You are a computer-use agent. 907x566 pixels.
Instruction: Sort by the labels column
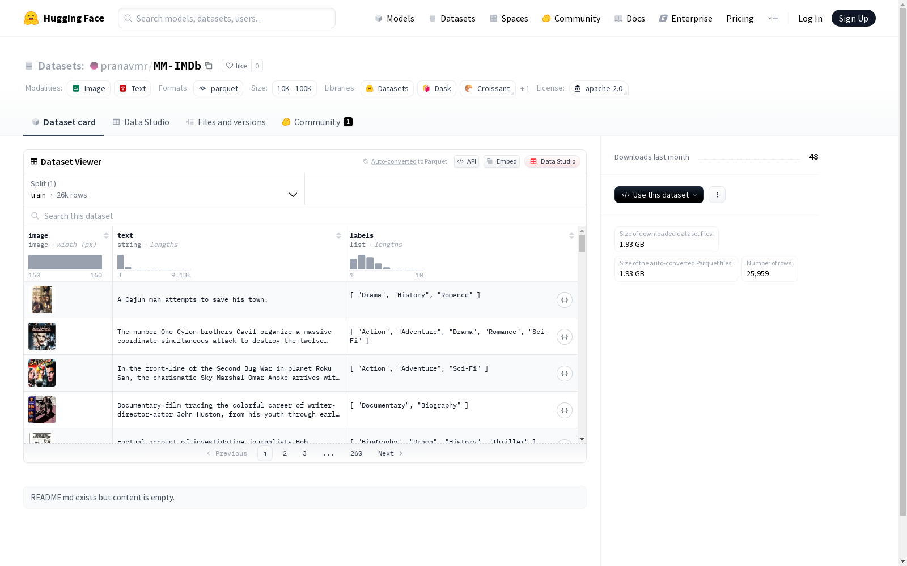tap(571, 235)
